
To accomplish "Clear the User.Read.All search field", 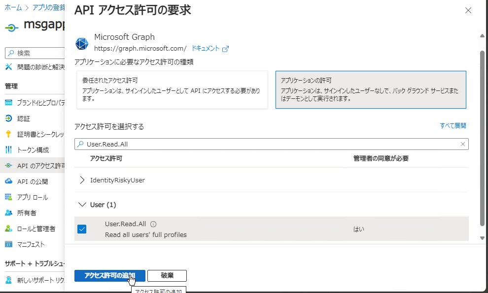I will (462, 144).
